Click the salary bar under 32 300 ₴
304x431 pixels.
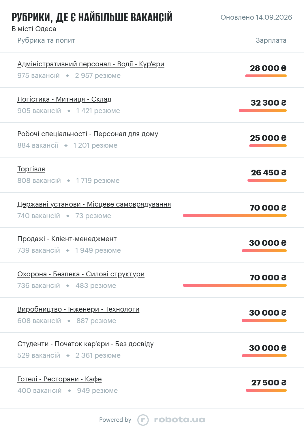263,110
